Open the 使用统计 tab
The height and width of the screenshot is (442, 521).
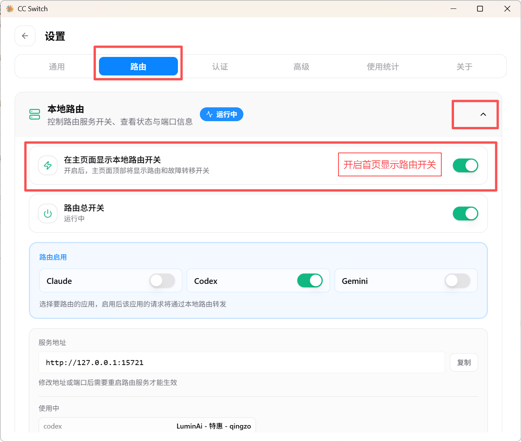coord(383,67)
